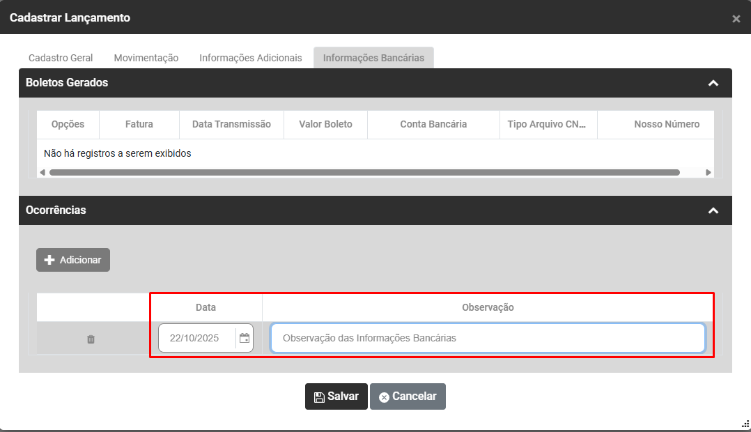This screenshot has height=432, width=751.
Task: Open the calendar picker for Data field
Action: (x=245, y=338)
